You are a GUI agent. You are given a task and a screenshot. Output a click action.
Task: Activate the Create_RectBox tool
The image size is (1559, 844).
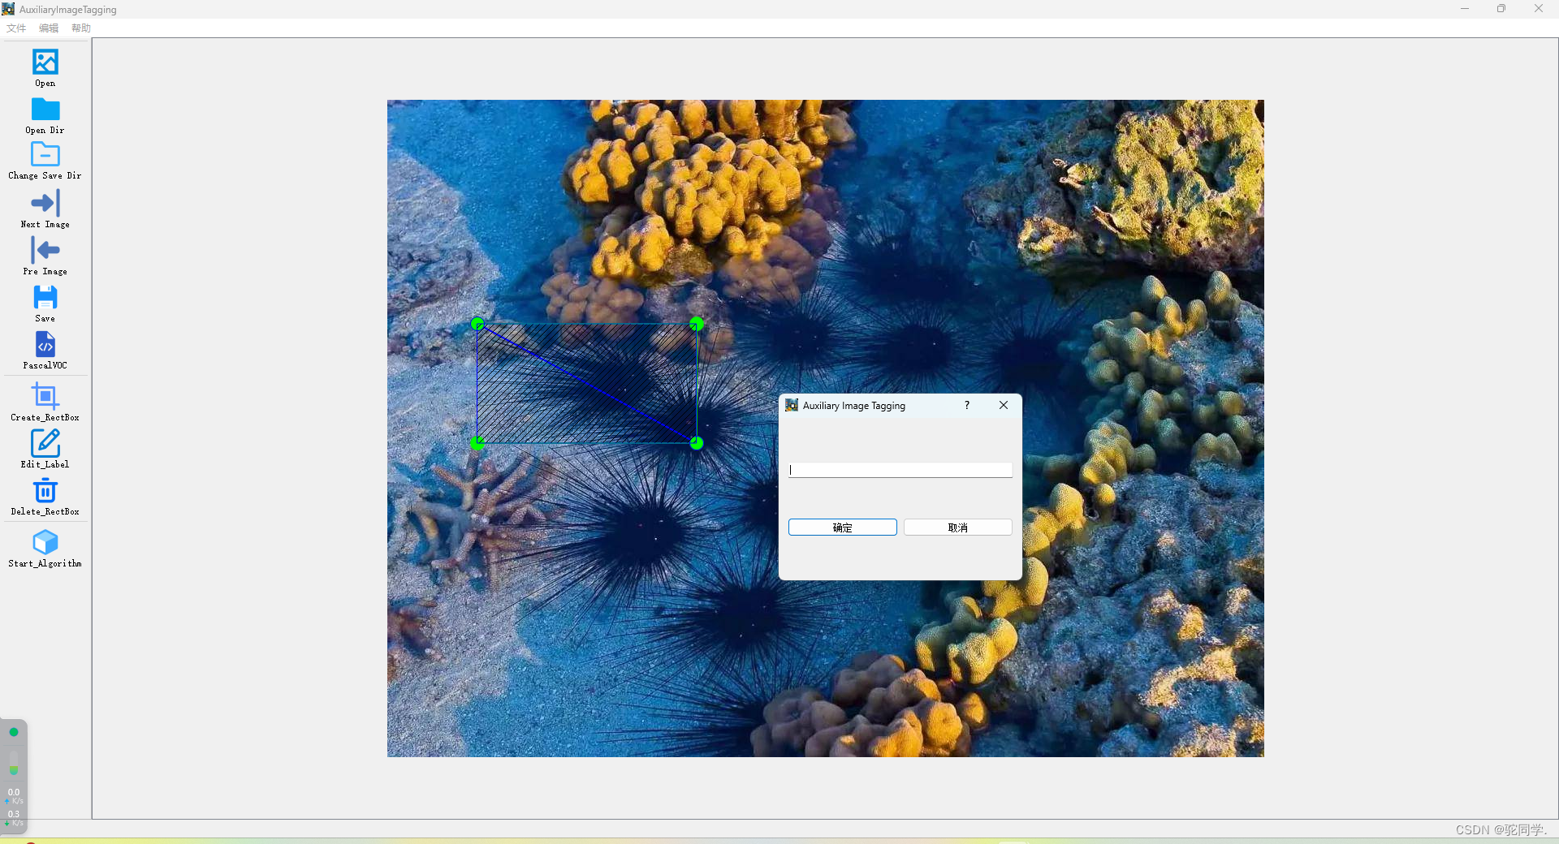click(x=45, y=395)
